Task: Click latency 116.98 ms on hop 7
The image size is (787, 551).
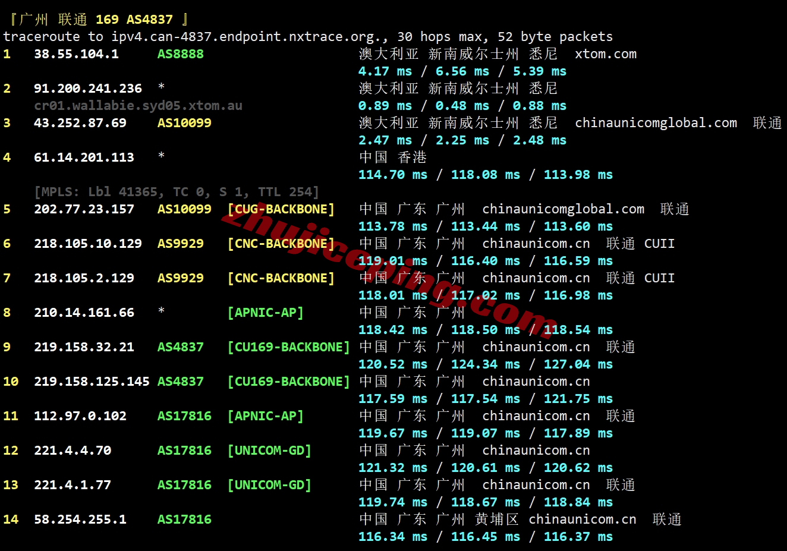Action: tap(578, 295)
